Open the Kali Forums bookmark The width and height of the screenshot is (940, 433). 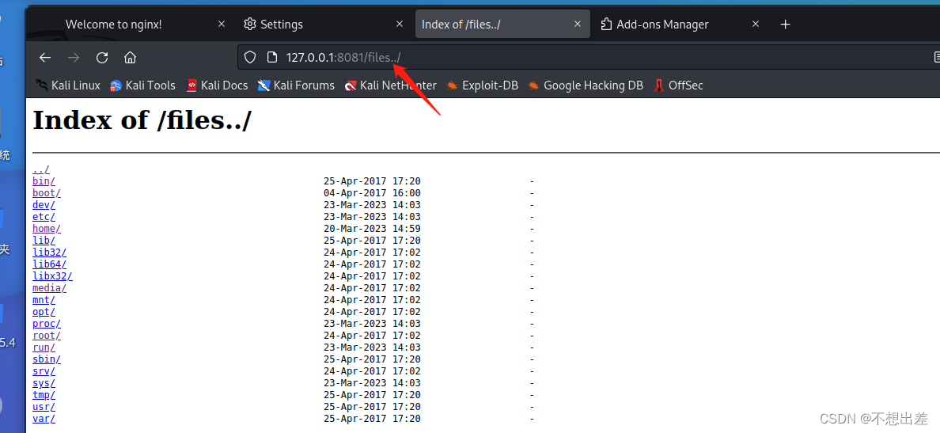pos(296,85)
